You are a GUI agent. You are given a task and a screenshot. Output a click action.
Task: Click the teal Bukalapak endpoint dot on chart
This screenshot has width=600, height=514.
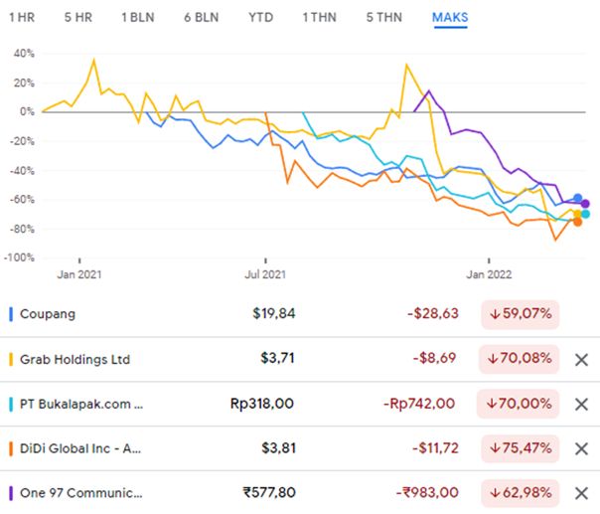(585, 214)
